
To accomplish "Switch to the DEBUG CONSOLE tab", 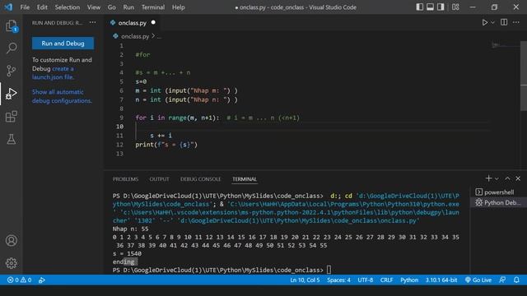I will coord(200,179).
